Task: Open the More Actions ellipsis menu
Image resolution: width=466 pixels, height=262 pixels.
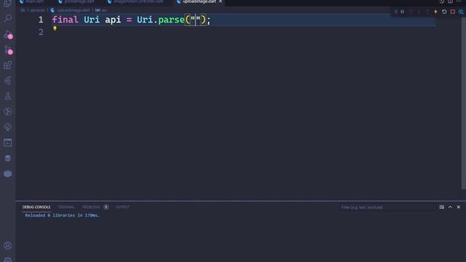Action: 459,1
